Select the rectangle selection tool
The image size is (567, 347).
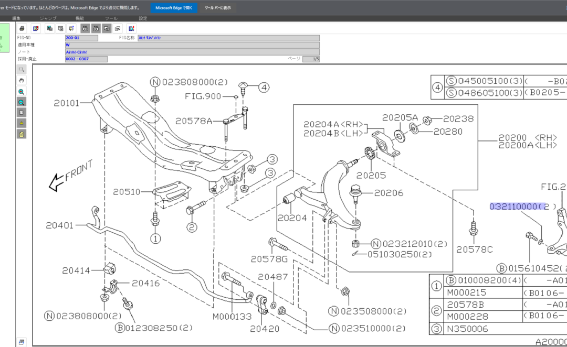pyautogui.click(x=22, y=70)
